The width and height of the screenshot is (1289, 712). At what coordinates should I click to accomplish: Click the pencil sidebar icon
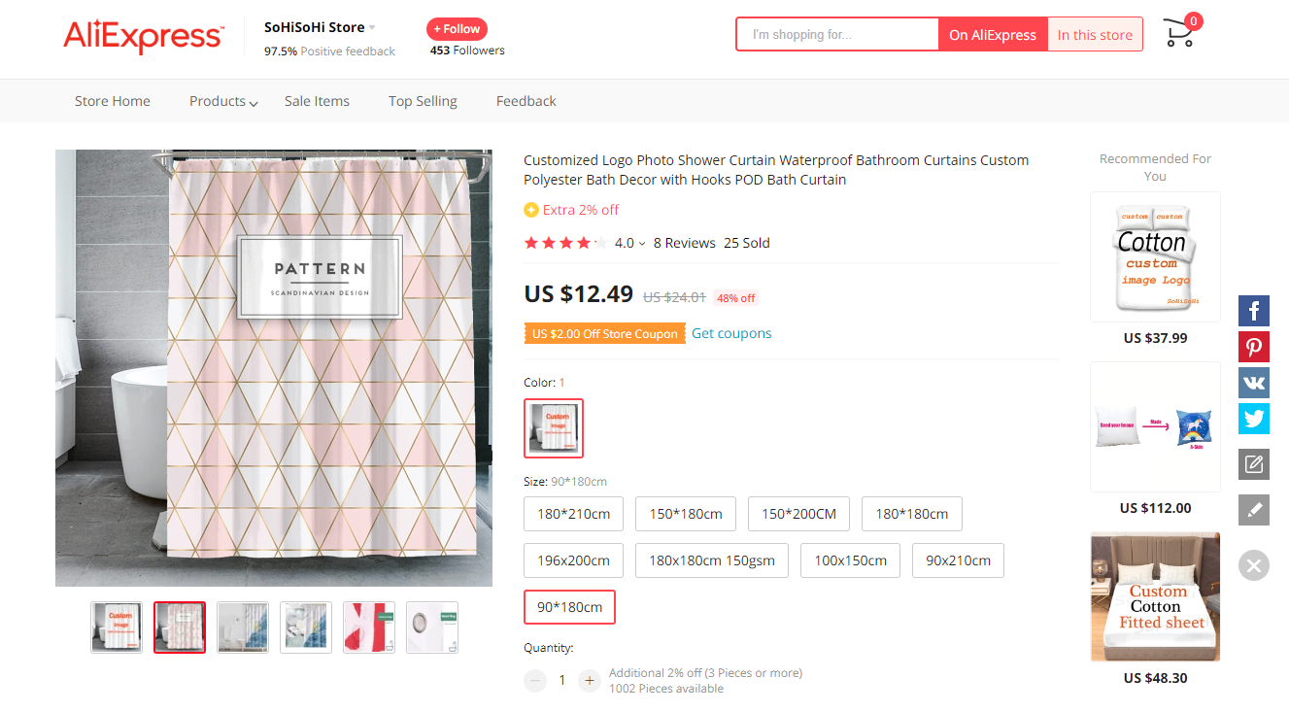[1254, 510]
